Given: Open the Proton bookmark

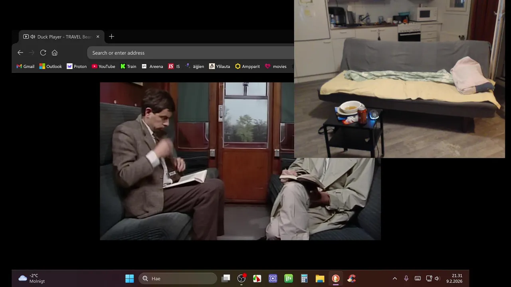Looking at the screenshot, I should (x=77, y=67).
